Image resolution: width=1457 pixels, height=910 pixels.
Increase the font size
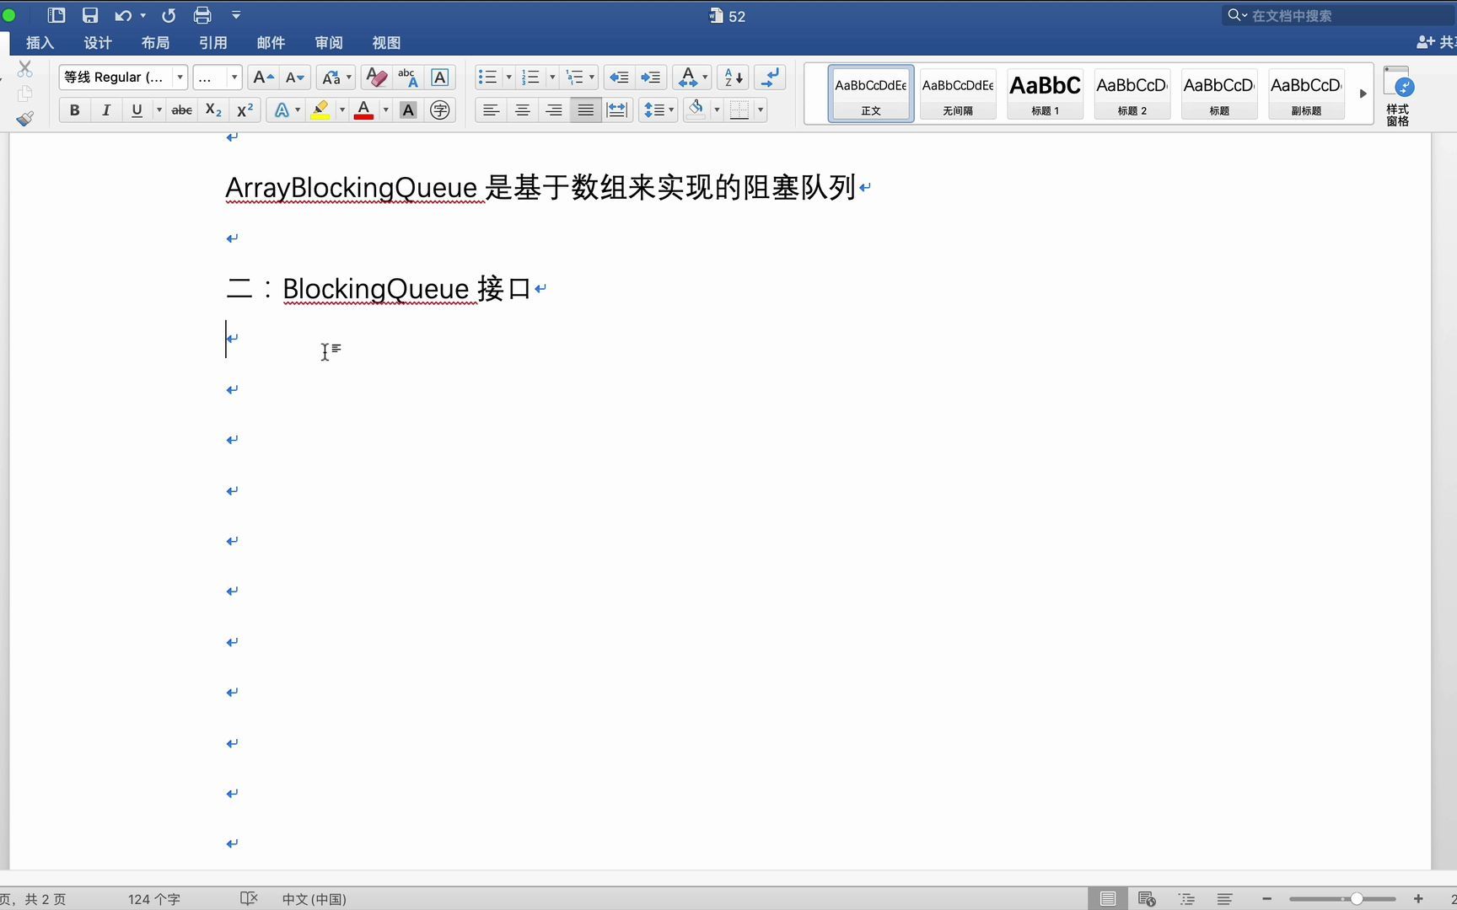tap(263, 78)
